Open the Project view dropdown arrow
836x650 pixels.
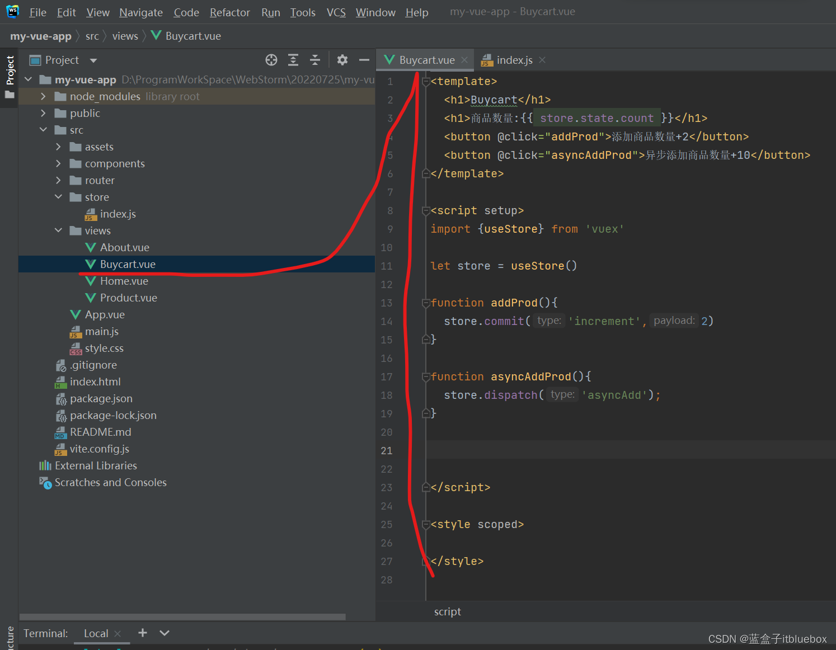[x=93, y=60]
